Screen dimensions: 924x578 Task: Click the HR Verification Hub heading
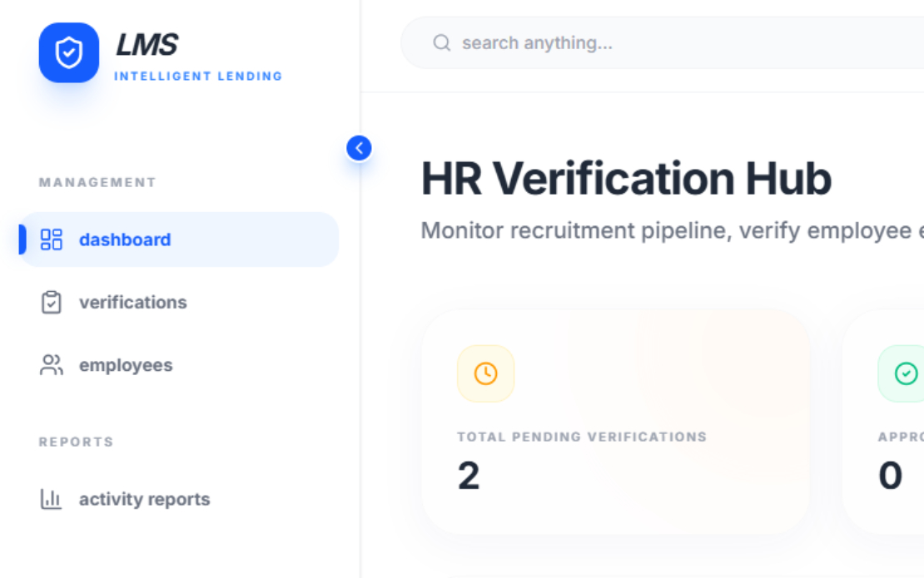626,178
